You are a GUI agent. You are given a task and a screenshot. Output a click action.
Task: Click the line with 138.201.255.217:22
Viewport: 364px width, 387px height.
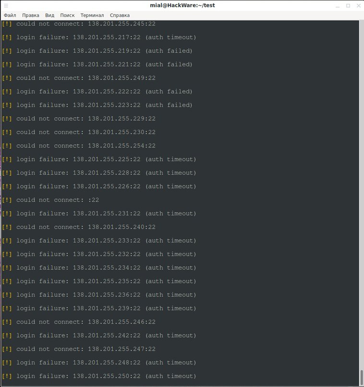pos(99,37)
